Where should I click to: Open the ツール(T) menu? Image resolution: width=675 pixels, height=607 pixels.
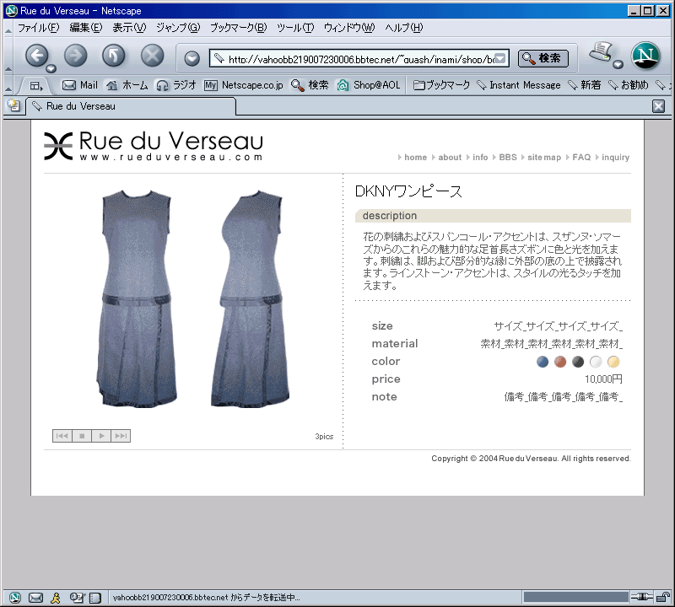coord(295,28)
